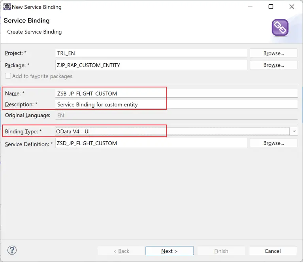The height and width of the screenshot is (262, 303).
Task: Click the Eclipse icon in title bar
Action: tap(7, 7)
